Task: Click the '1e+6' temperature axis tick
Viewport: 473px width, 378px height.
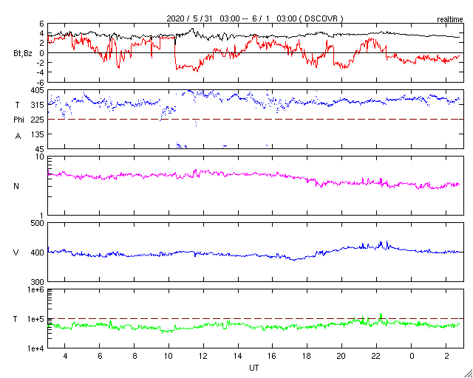Action: pos(36,289)
